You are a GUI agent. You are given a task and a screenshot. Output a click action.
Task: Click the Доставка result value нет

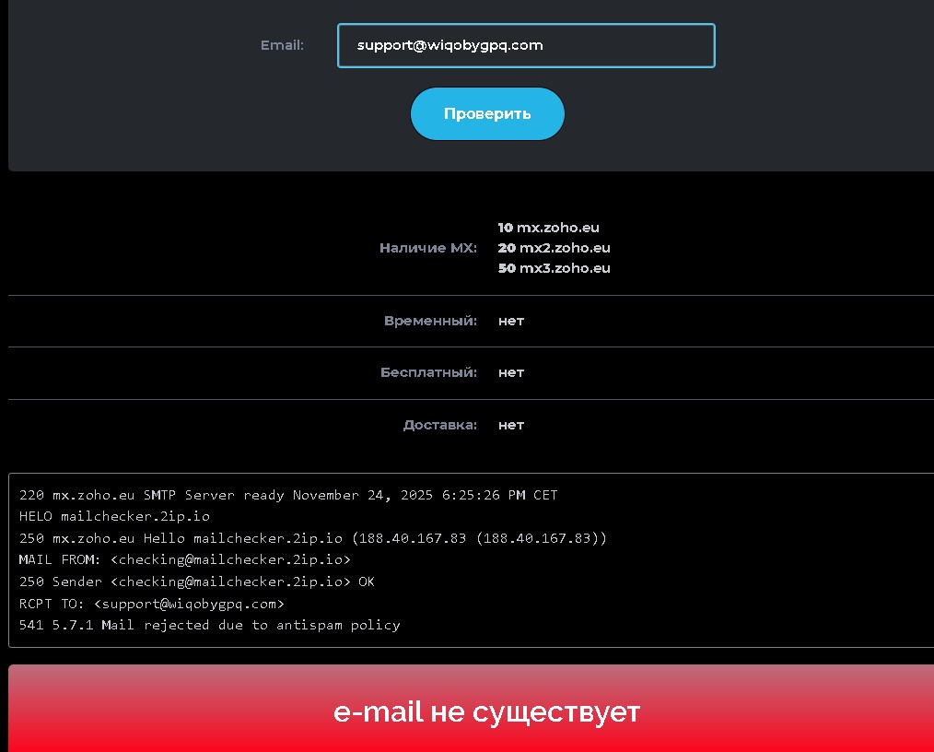click(x=510, y=425)
